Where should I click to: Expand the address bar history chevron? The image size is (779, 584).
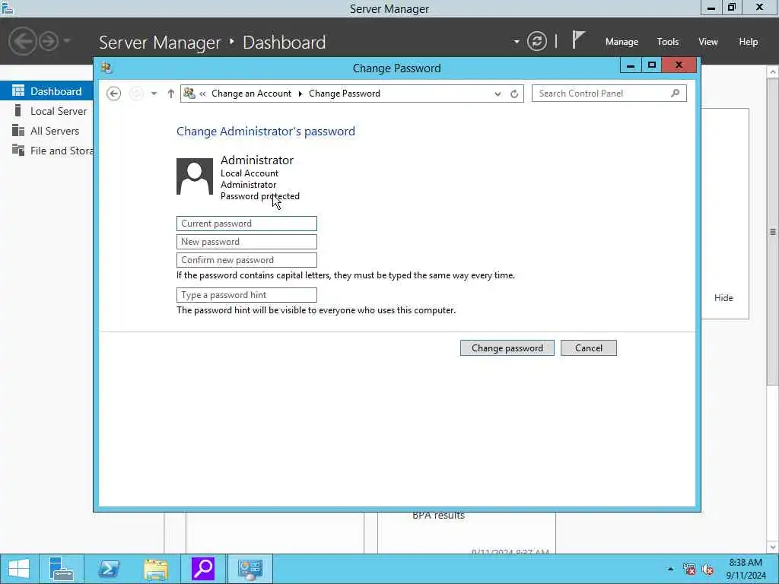pyautogui.click(x=498, y=94)
